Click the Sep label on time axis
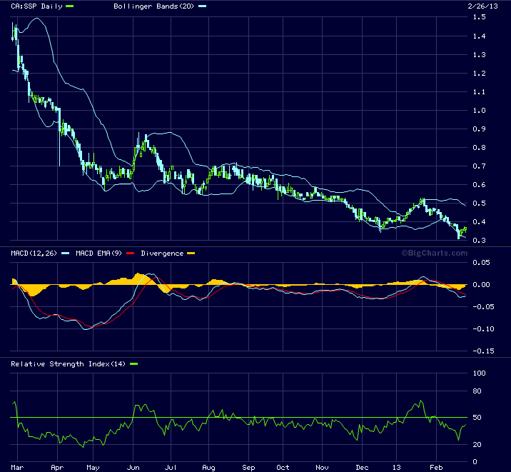Viewport: 511px width, 472px height. [x=248, y=468]
